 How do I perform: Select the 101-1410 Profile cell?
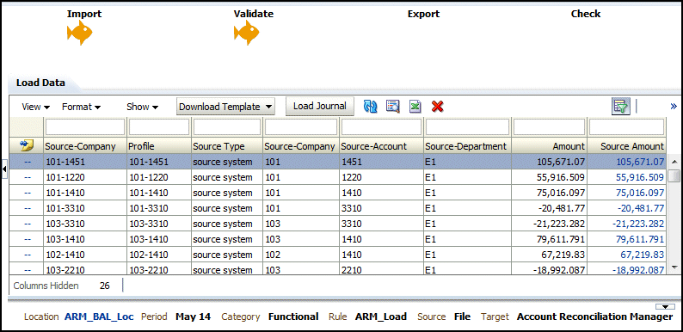pyautogui.click(x=159, y=193)
